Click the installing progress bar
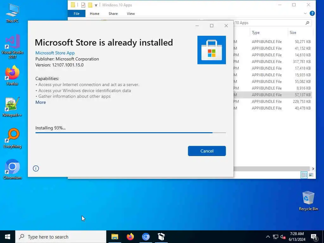Screen dimensions: 324x243 131,133
